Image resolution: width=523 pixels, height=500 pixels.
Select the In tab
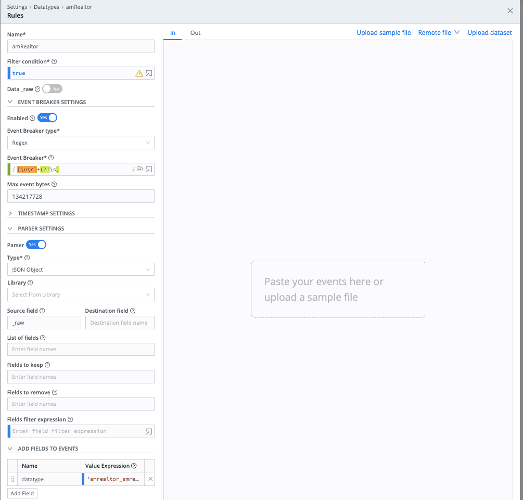coord(173,33)
